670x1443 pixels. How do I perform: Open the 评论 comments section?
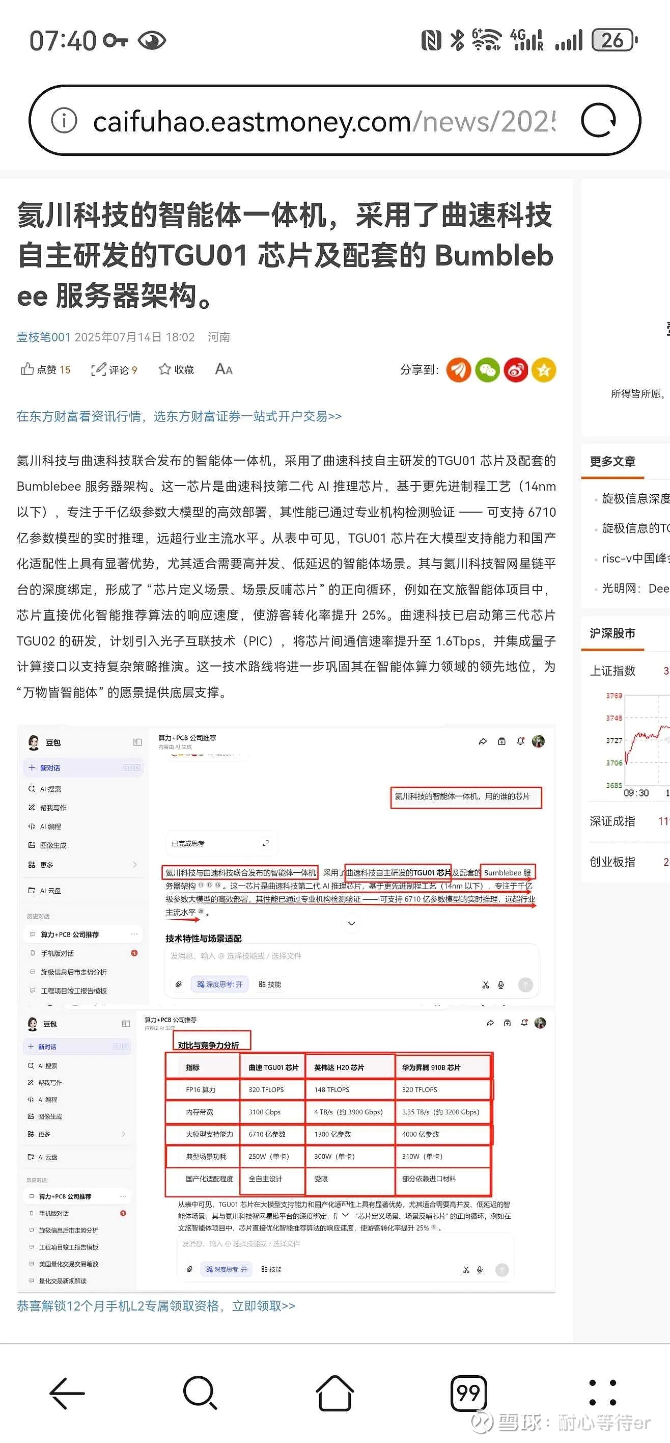pyautogui.click(x=114, y=370)
